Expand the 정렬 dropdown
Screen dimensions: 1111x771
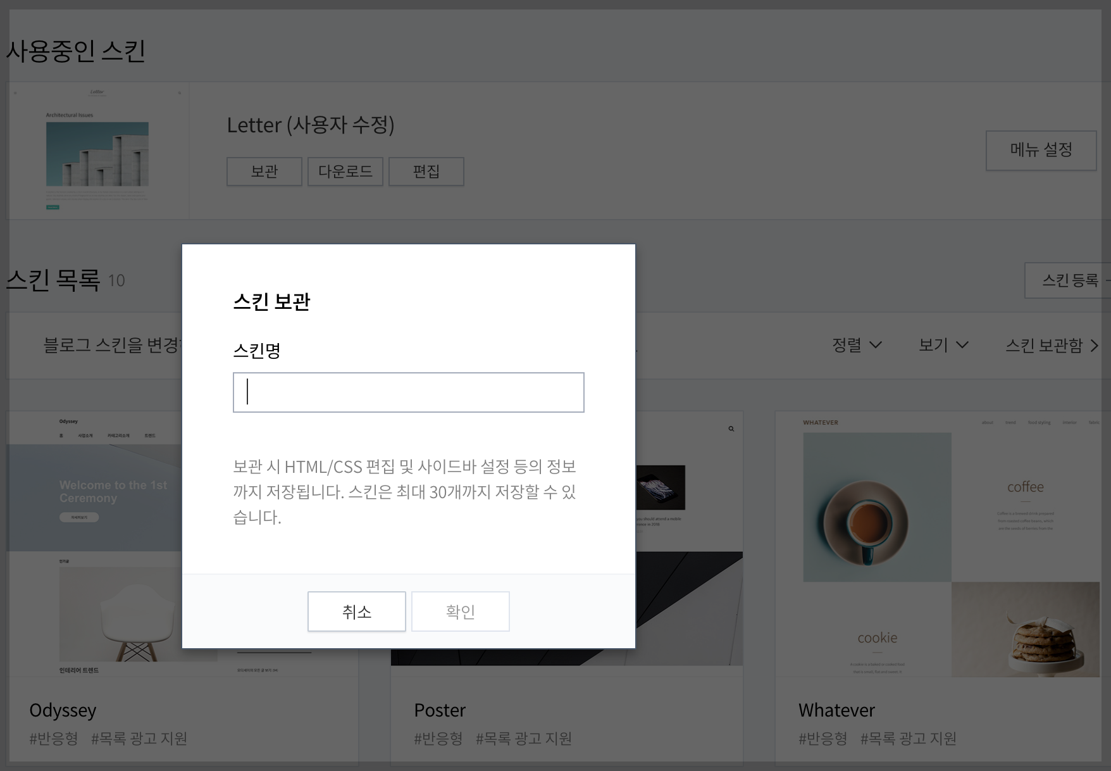(857, 345)
